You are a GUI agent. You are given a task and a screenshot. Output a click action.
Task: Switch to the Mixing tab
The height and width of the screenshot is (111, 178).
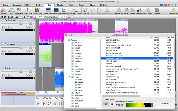click(81, 5)
